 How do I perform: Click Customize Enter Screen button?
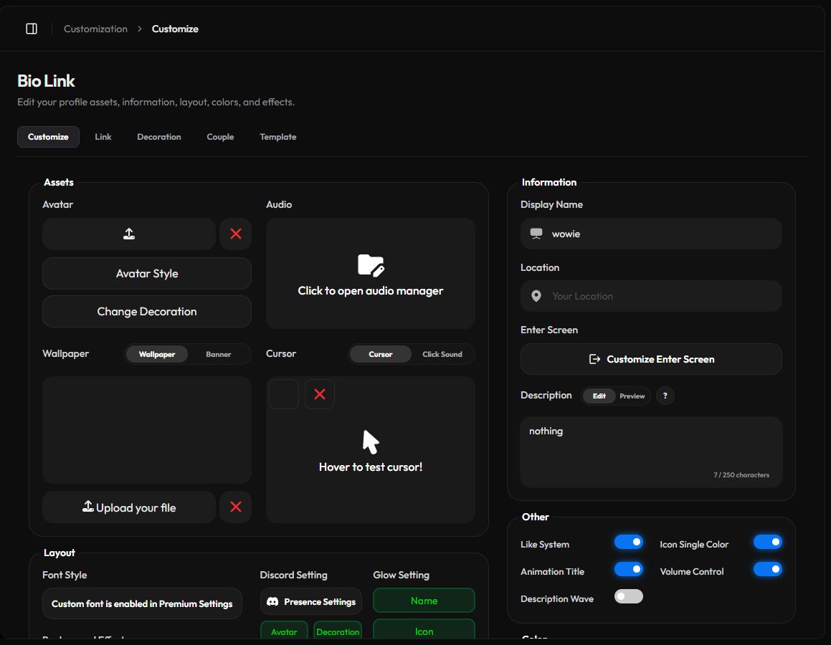[x=651, y=359]
